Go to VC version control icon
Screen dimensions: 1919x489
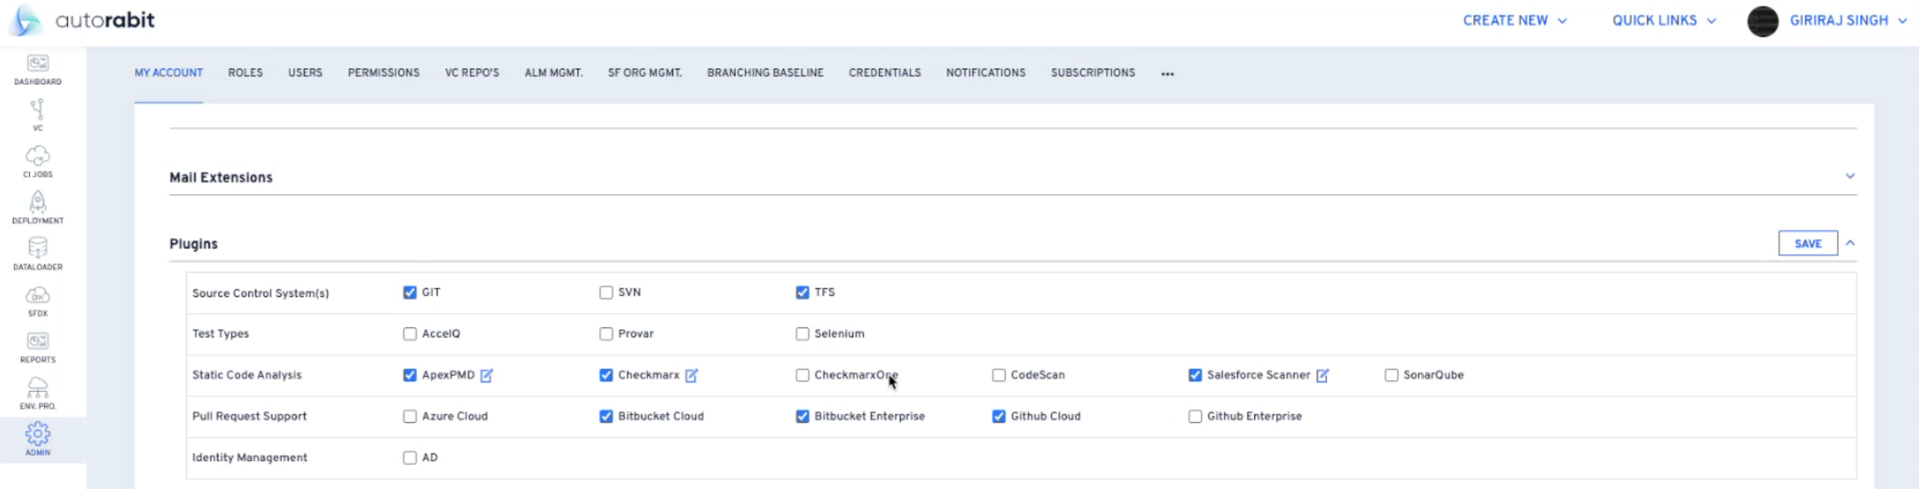[x=37, y=115]
